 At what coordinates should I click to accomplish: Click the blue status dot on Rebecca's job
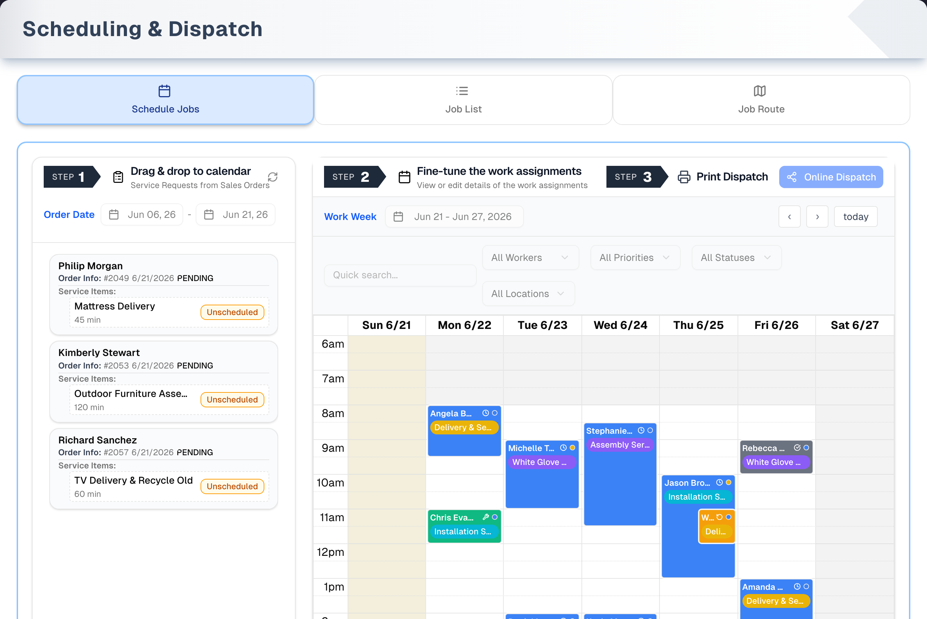point(806,448)
